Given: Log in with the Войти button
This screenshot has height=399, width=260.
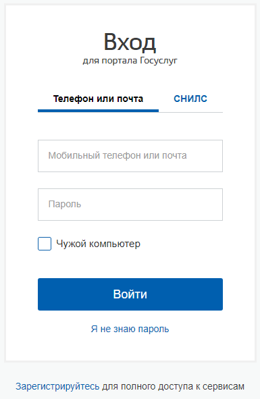Looking at the screenshot, I should click(130, 294).
